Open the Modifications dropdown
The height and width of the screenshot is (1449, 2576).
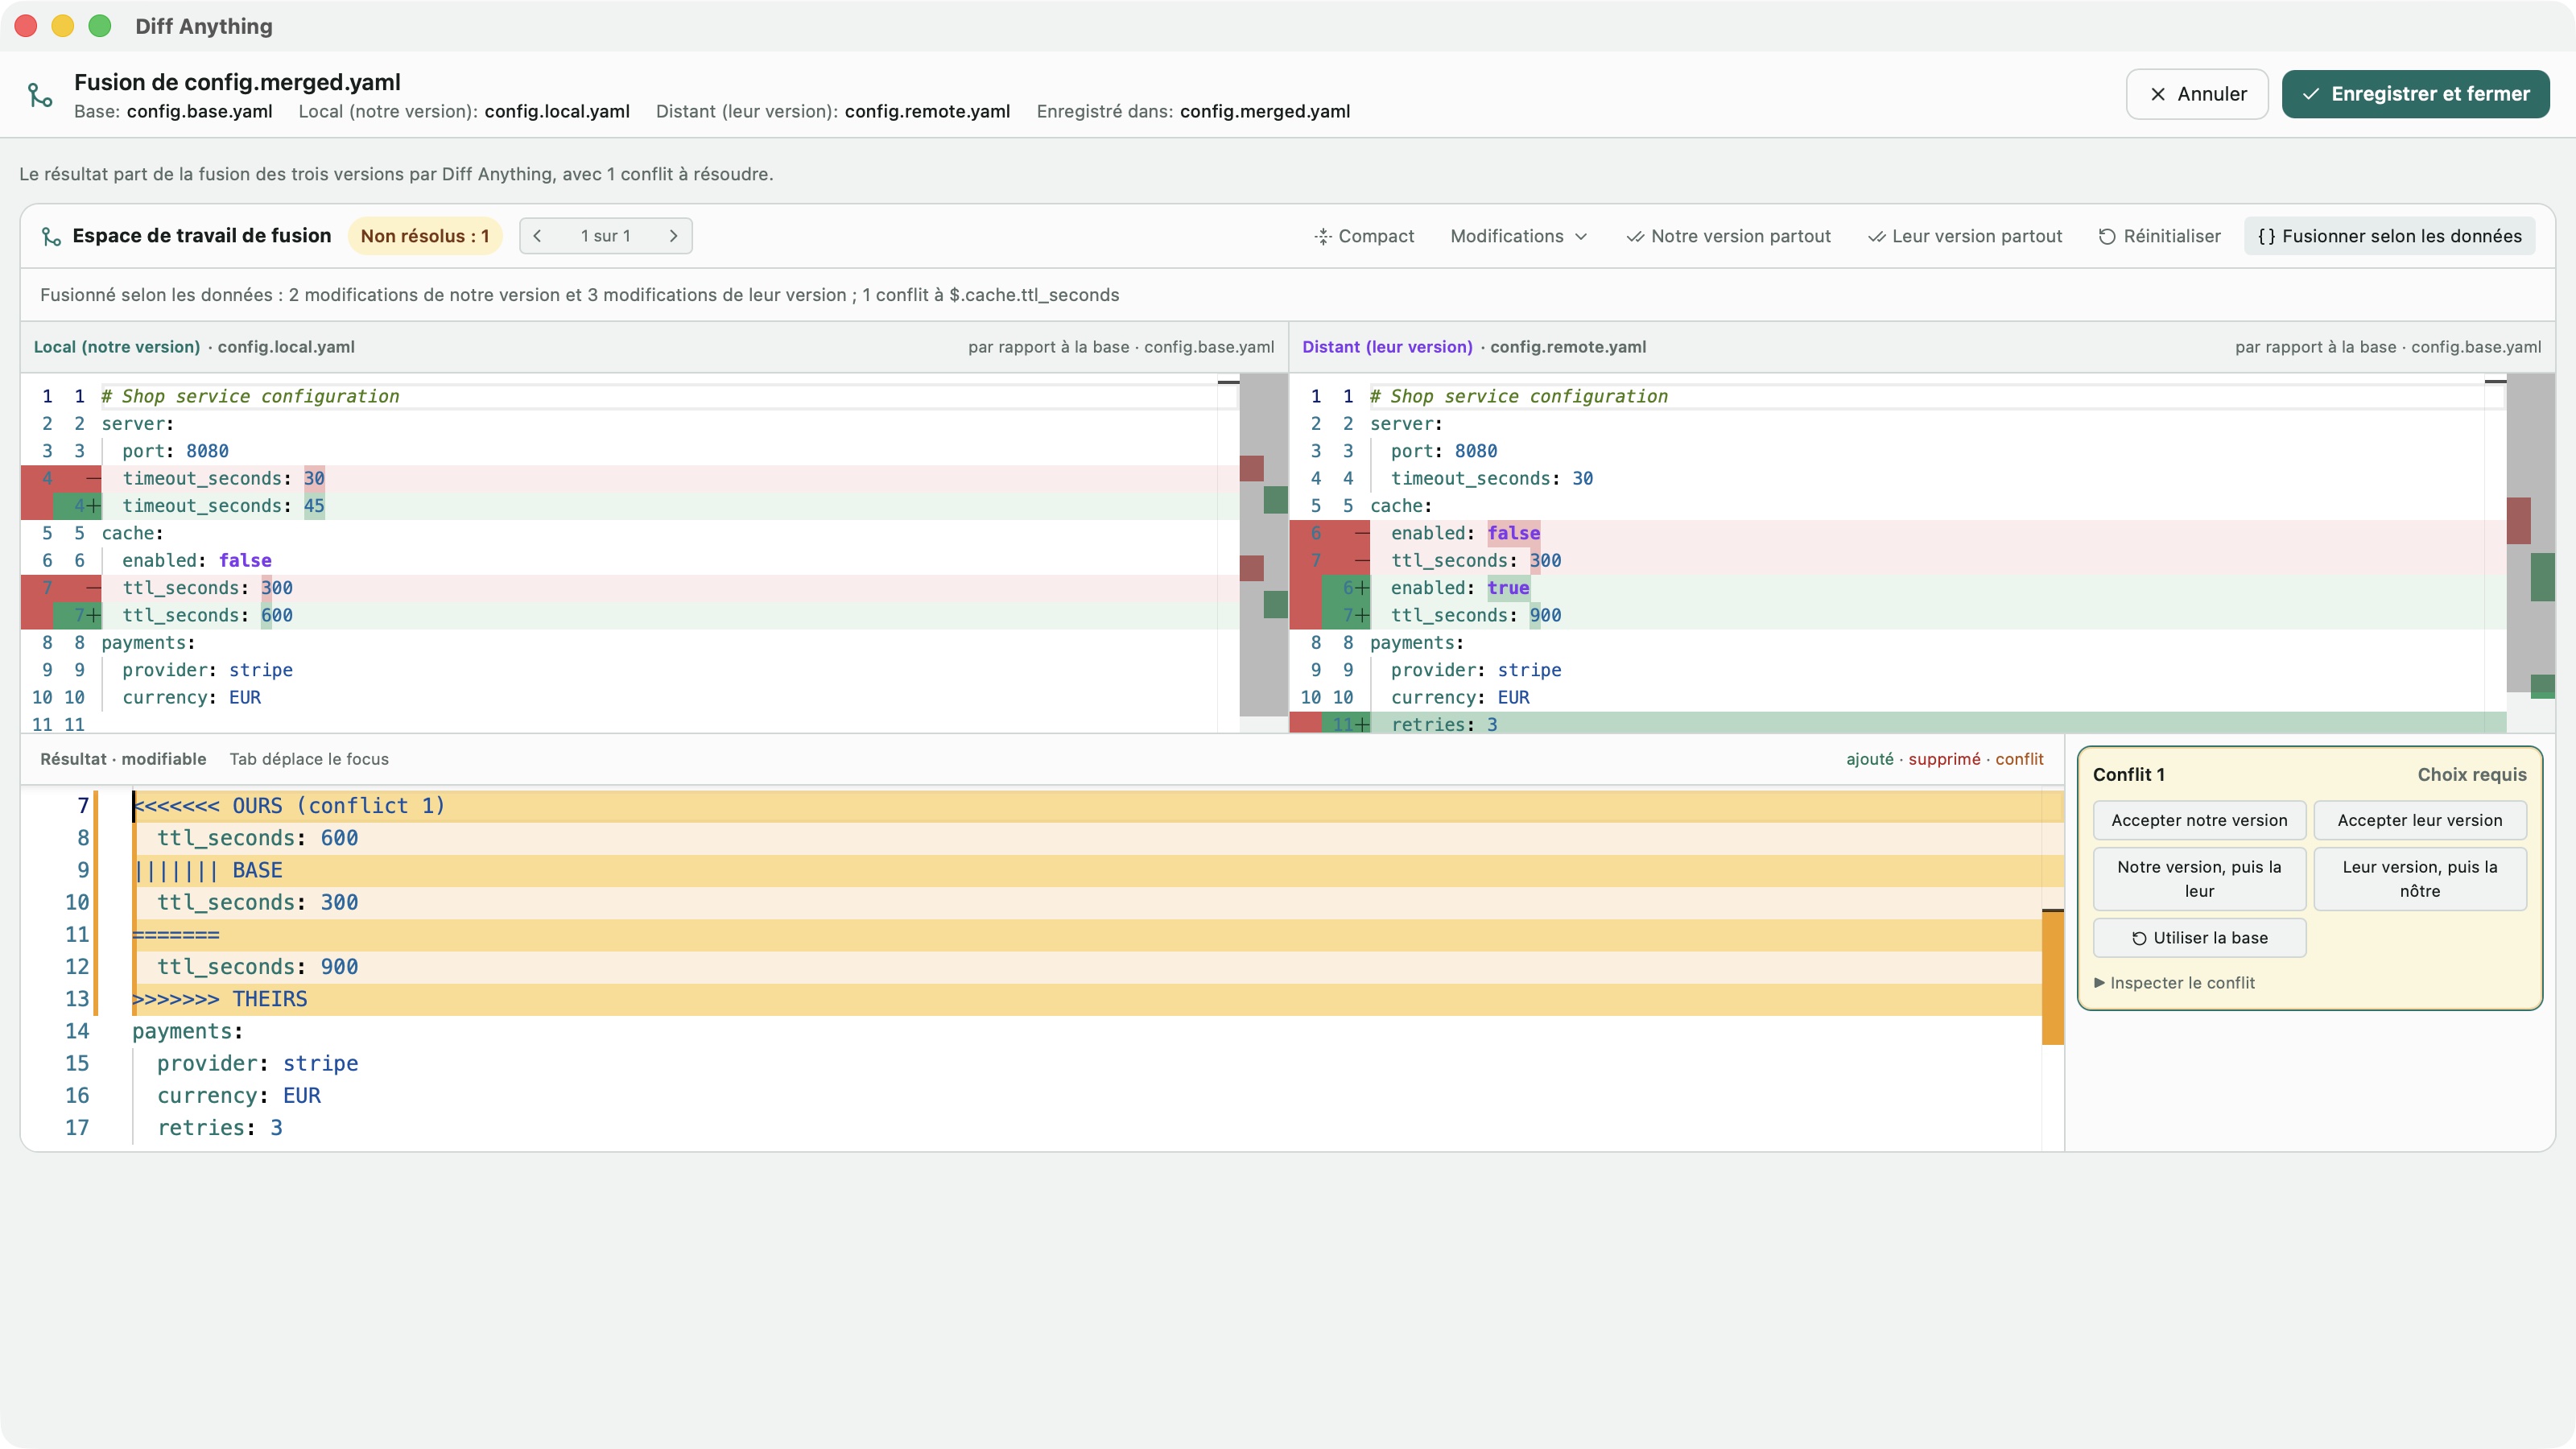tap(1518, 236)
